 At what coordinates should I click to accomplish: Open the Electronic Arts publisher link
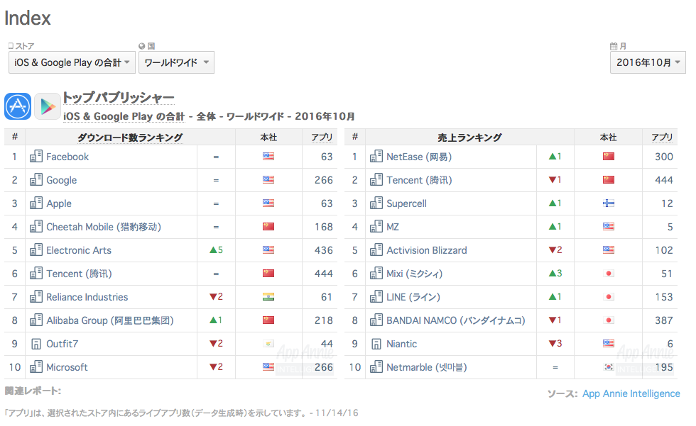(x=79, y=250)
